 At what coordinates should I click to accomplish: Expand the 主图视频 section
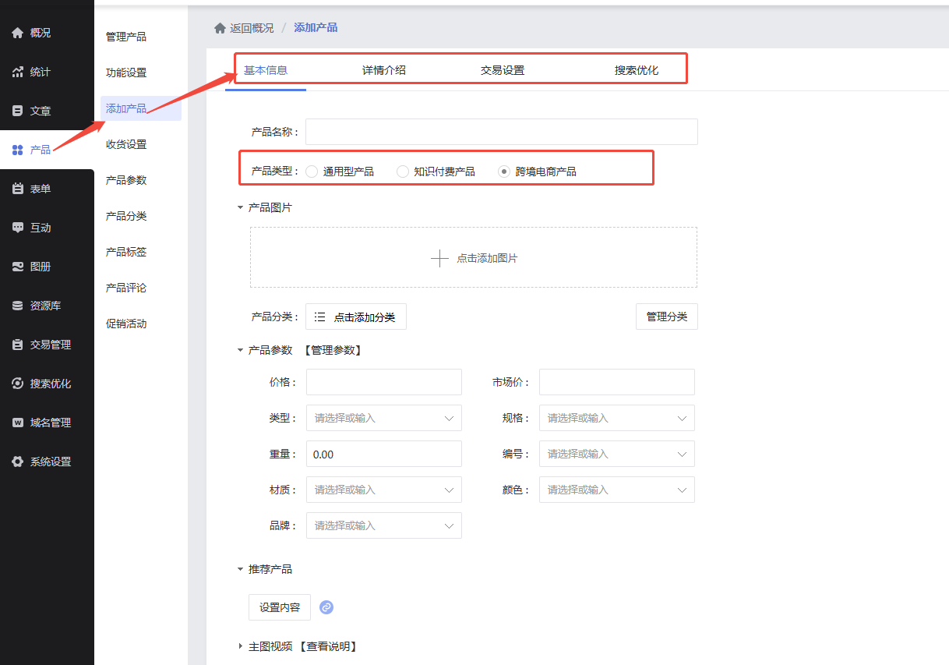tap(241, 646)
